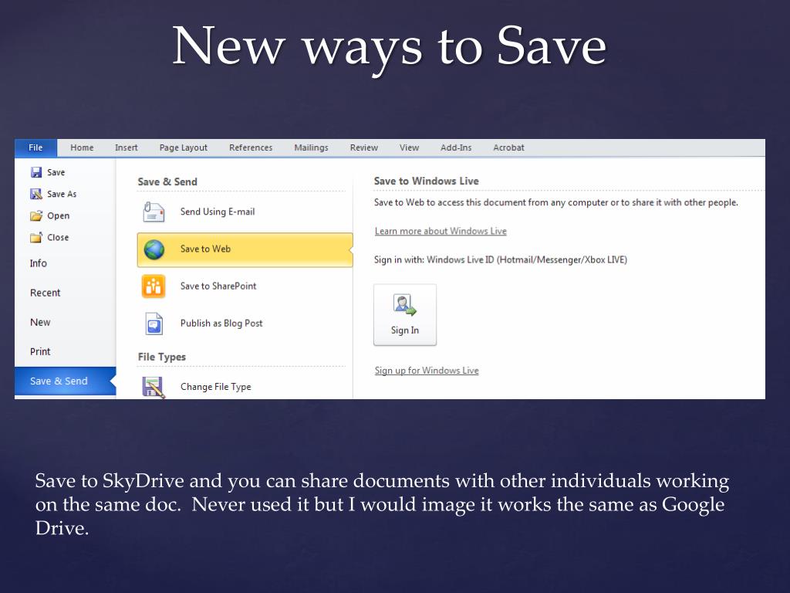Click the Close label in the File menu

point(58,238)
